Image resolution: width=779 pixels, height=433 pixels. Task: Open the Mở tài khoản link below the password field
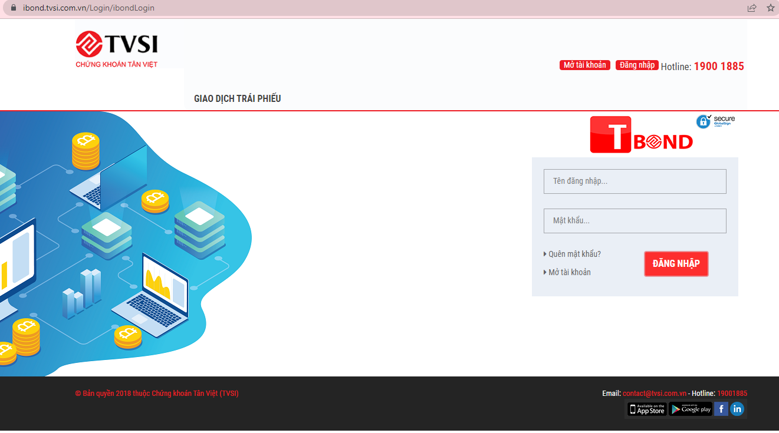[569, 272]
